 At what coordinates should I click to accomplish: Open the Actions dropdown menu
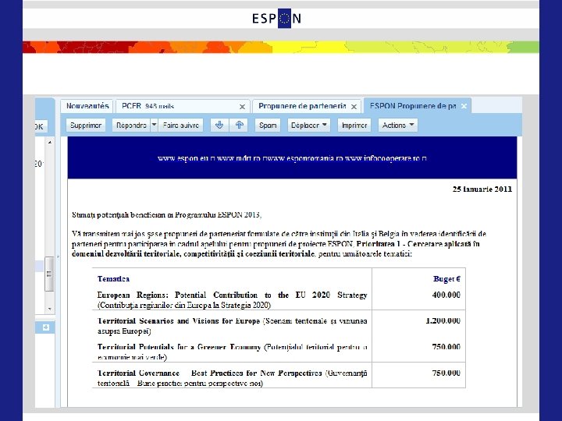coord(398,126)
